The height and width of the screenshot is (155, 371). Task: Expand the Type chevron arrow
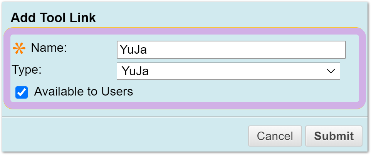pos(331,71)
